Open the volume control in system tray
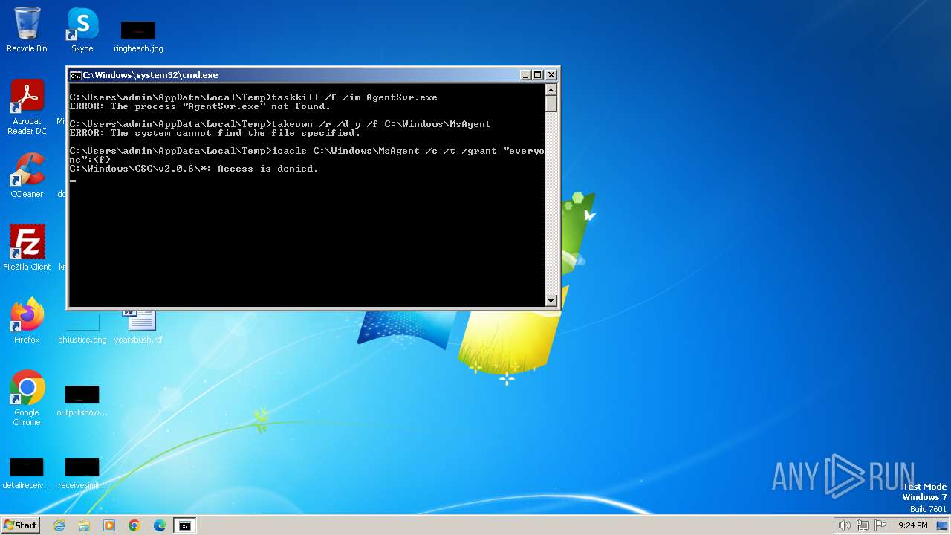951x535 pixels. [844, 525]
